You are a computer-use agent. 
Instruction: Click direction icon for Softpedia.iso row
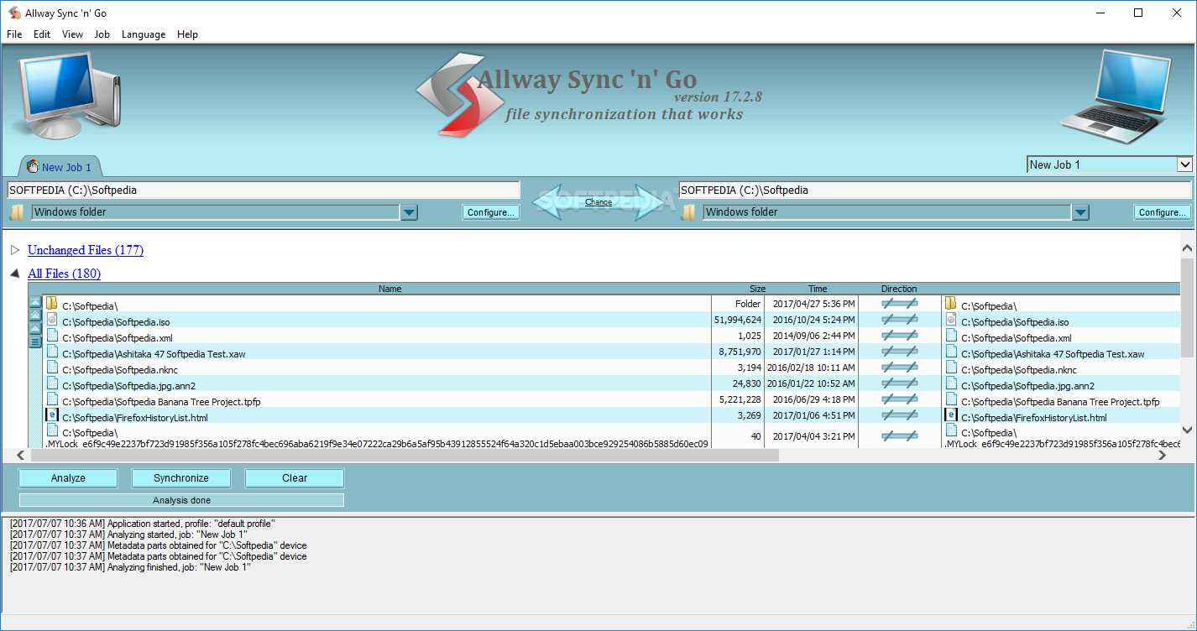899,320
